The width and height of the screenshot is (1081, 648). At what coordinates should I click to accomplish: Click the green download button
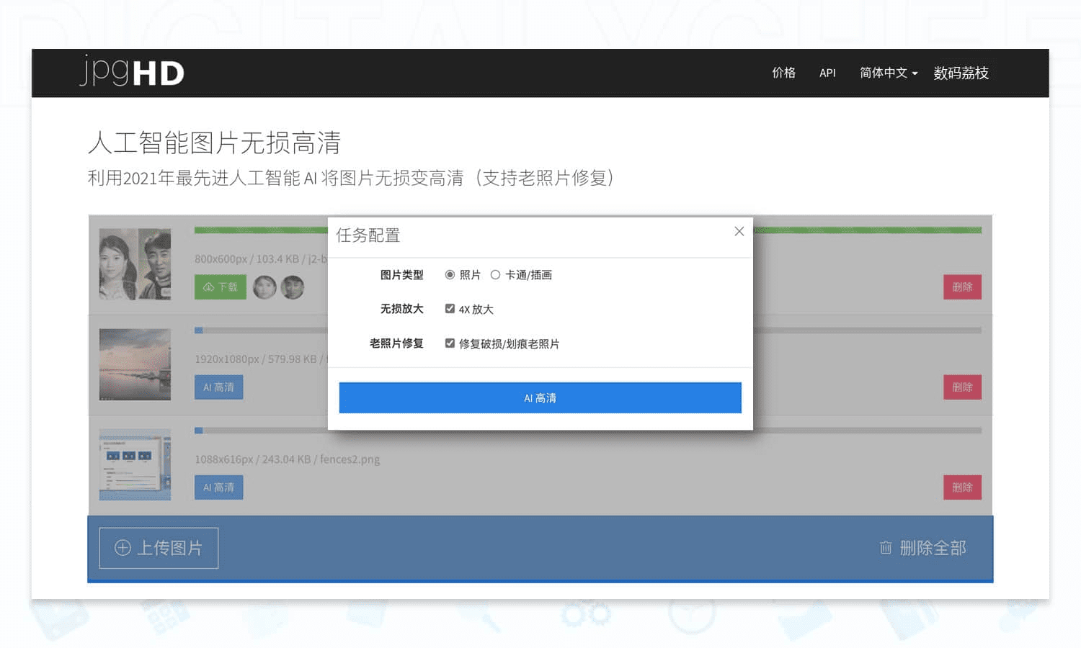coord(220,287)
